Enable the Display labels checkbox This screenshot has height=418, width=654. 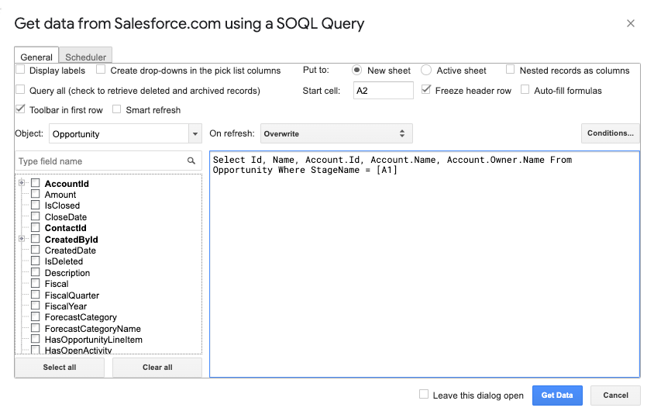click(x=21, y=71)
